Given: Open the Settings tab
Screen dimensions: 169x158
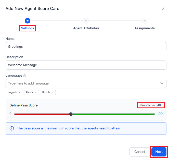Looking at the screenshot, I should coord(28,28).
